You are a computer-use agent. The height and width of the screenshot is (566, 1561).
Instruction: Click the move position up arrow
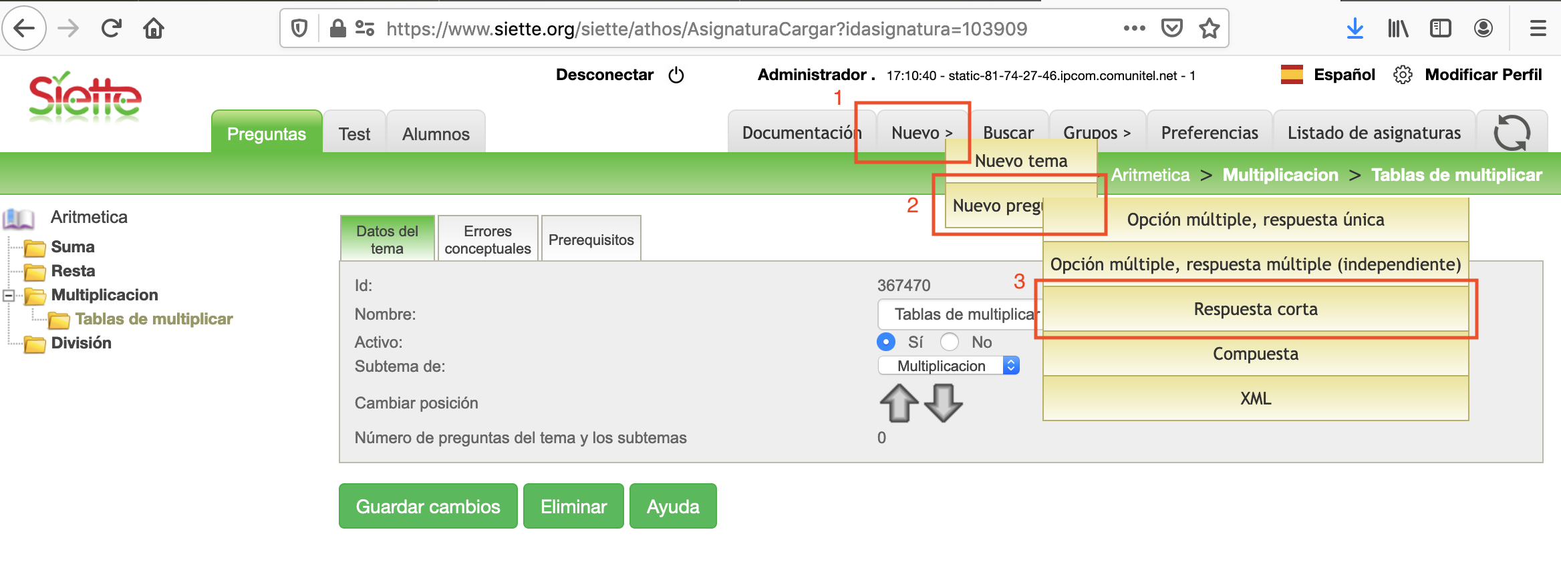899,403
